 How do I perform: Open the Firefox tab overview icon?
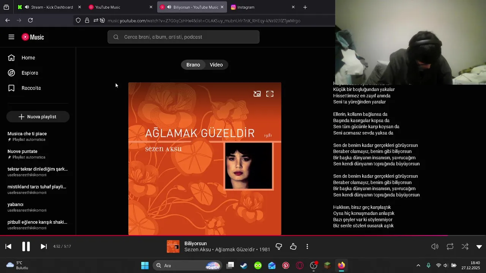pos(6,7)
